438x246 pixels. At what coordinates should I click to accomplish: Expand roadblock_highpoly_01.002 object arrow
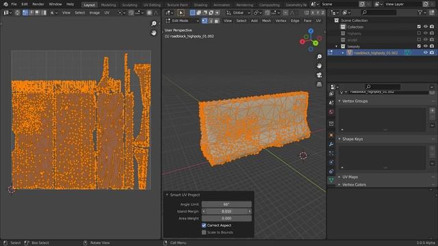(x=343, y=53)
